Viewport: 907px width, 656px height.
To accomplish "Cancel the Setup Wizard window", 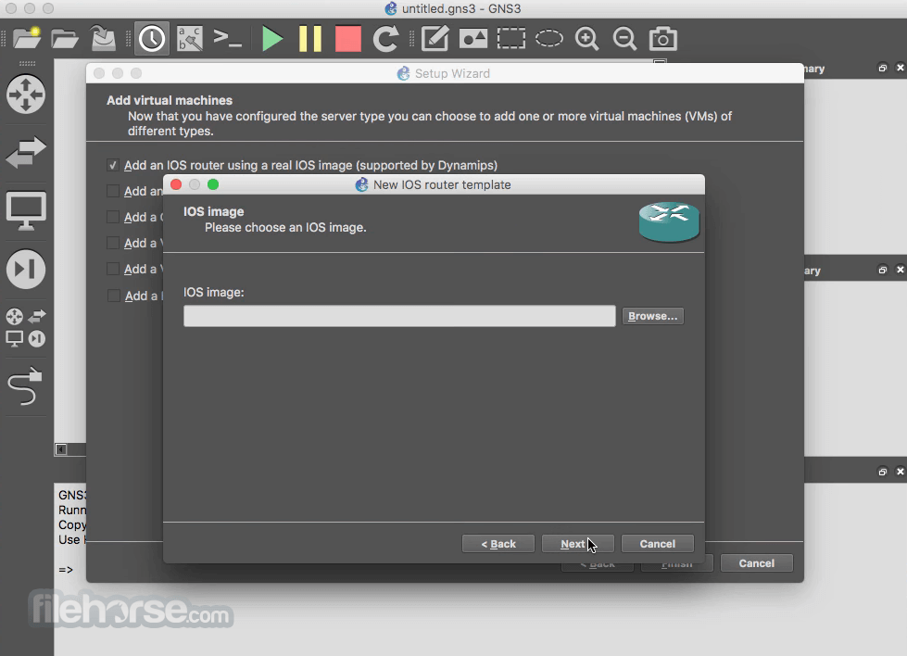I will click(756, 562).
